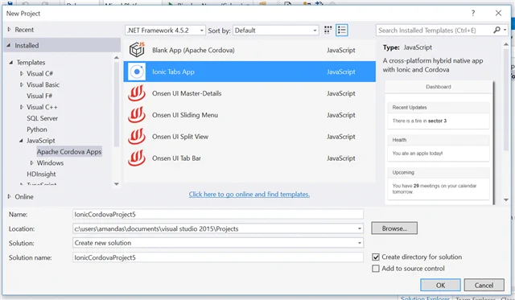Collapse the Installed section

pyautogui.click(x=9, y=45)
